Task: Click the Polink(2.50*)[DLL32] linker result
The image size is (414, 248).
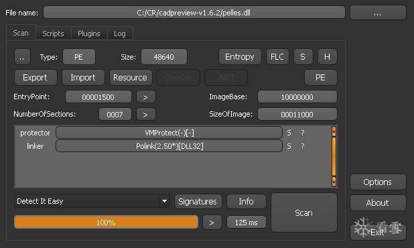Action: click(x=169, y=146)
